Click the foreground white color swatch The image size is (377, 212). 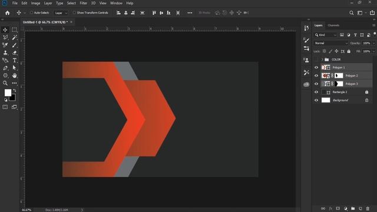coord(8,93)
